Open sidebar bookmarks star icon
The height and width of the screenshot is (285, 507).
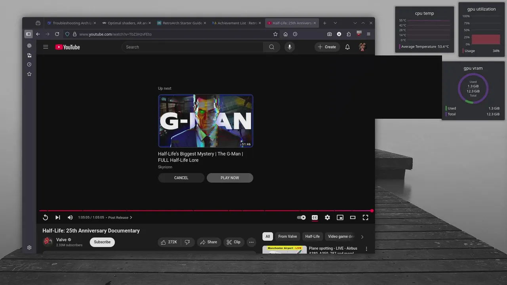[x=29, y=74]
